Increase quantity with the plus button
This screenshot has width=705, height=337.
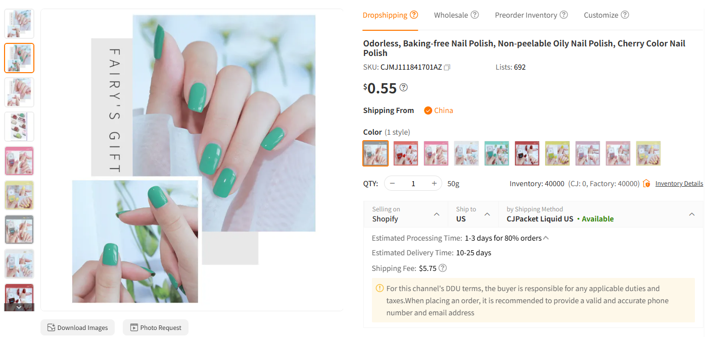tap(434, 184)
